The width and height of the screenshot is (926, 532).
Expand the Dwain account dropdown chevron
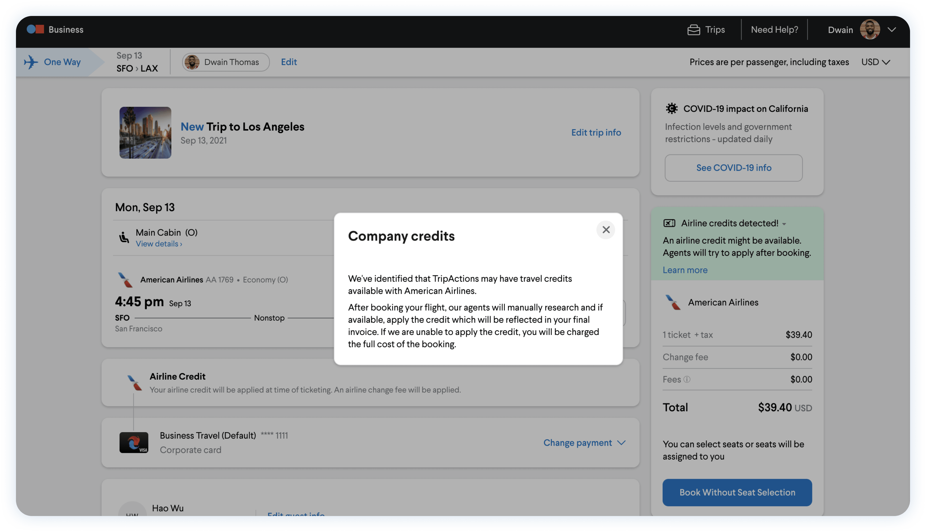coord(892,30)
